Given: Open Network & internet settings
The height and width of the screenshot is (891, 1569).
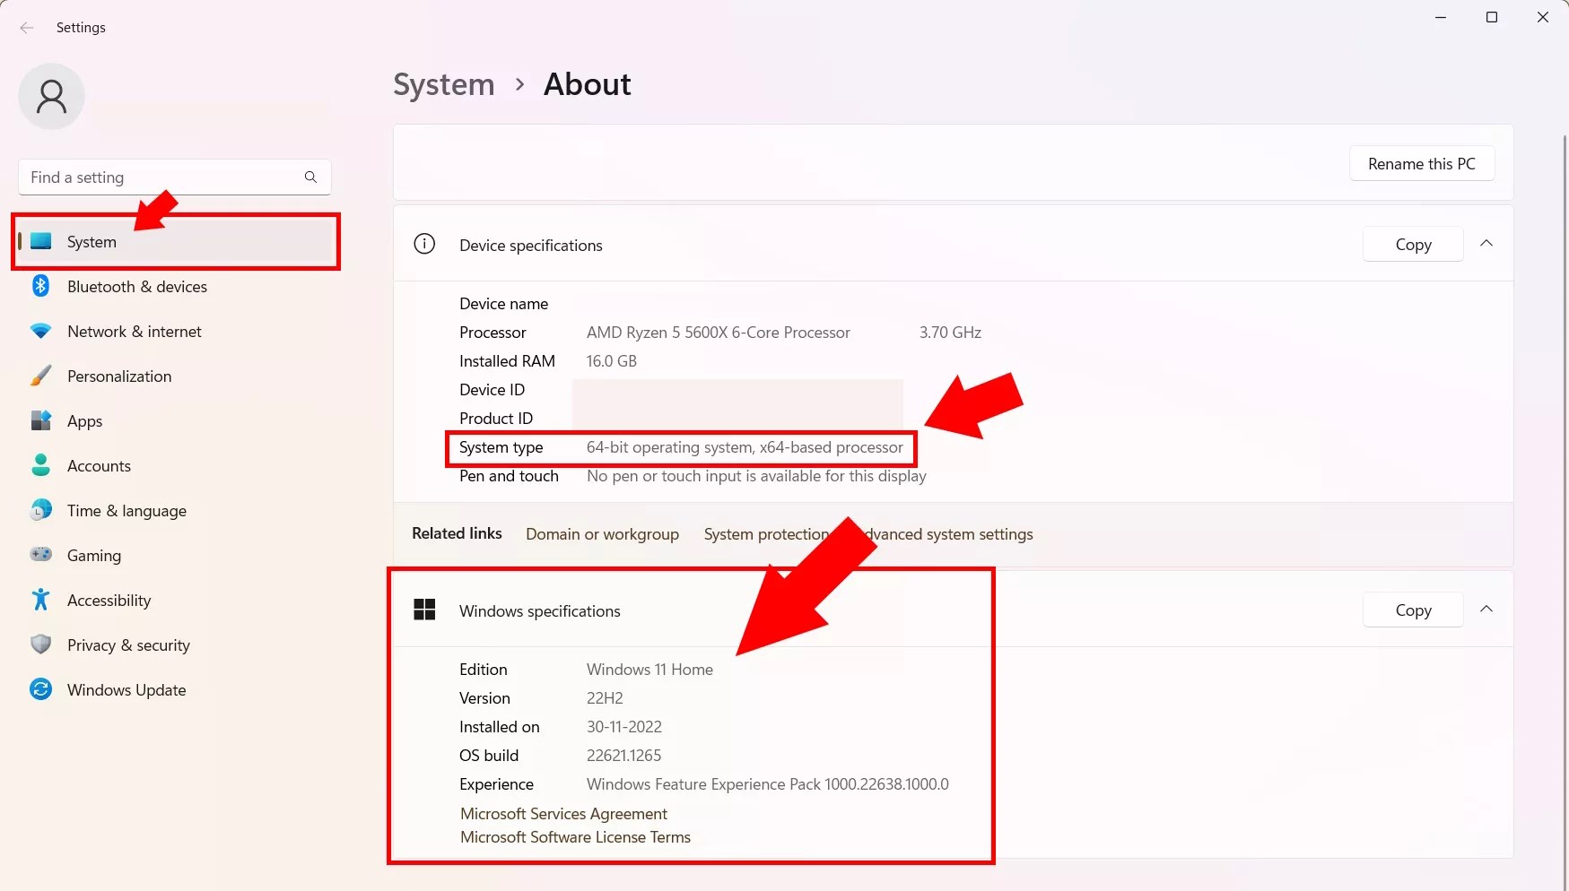Looking at the screenshot, I should [x=176, y=332].
